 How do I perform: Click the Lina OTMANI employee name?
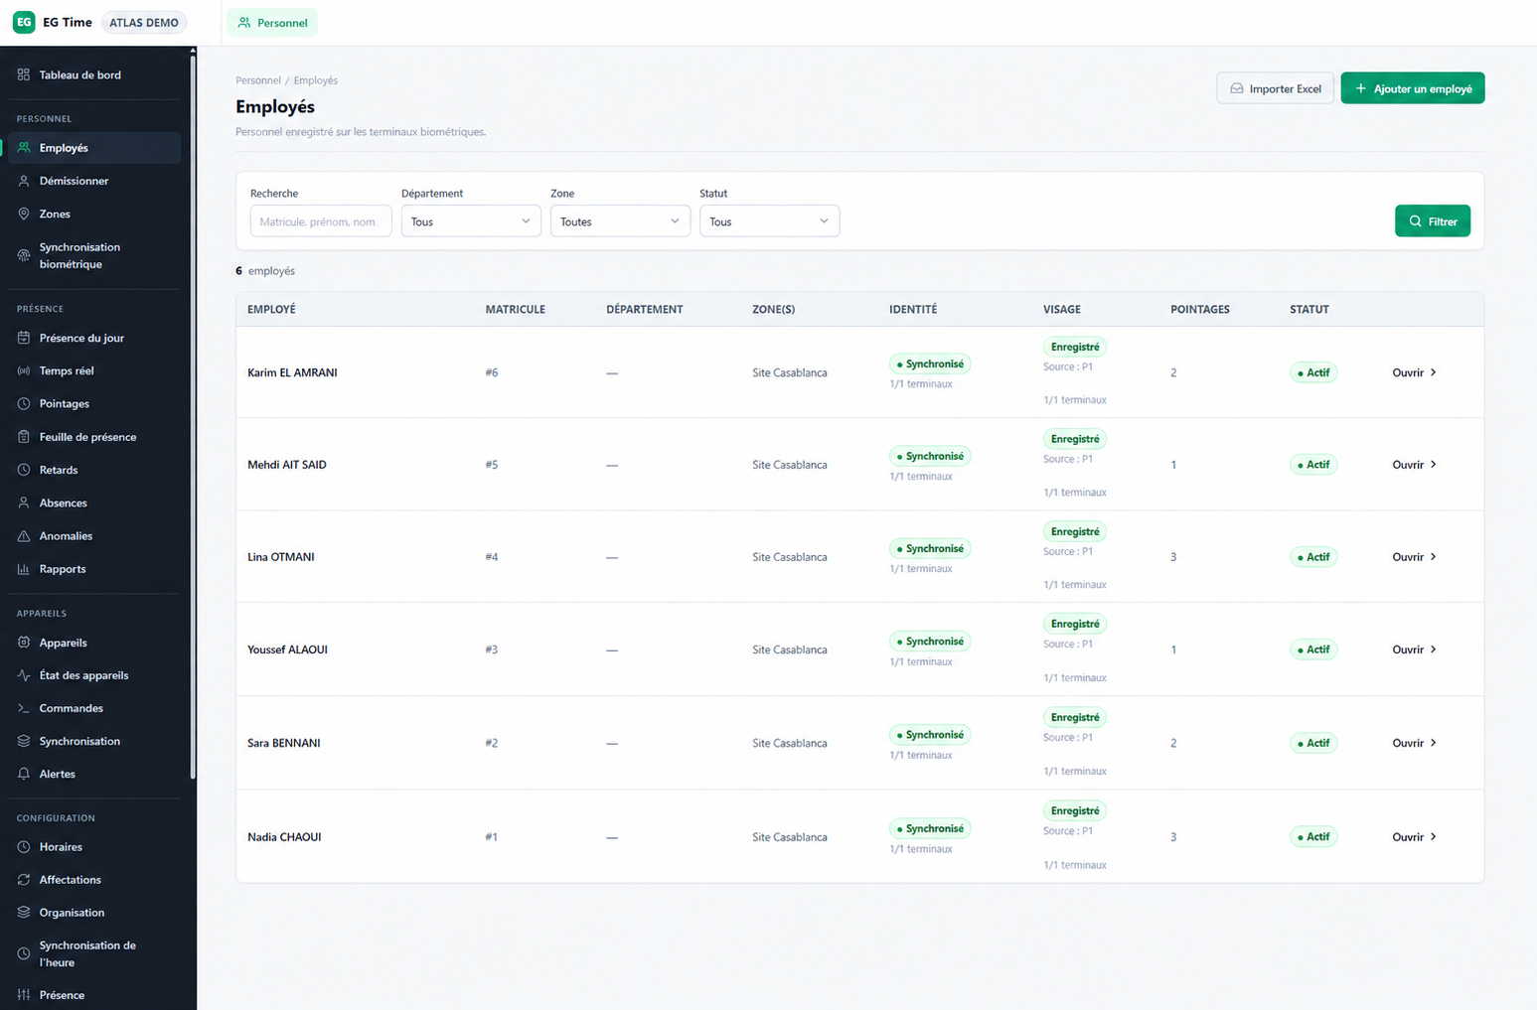pyautogui.click(x=280, y=557)
